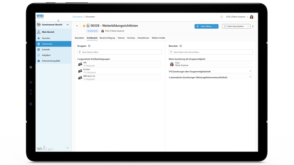Screen dimensions: 294x165
Task: Click the back arrow beside document title
Action: 77,26
